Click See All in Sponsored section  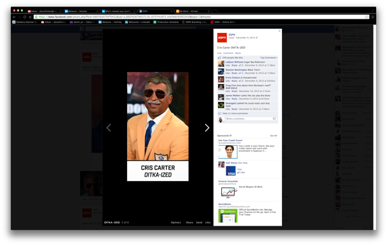(x=273, y=135)
